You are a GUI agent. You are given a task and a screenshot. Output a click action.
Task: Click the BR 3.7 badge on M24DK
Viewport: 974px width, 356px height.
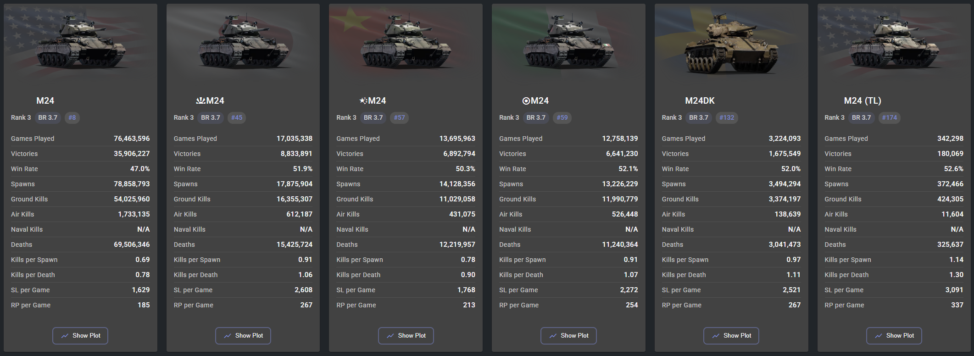coord(699,117)
